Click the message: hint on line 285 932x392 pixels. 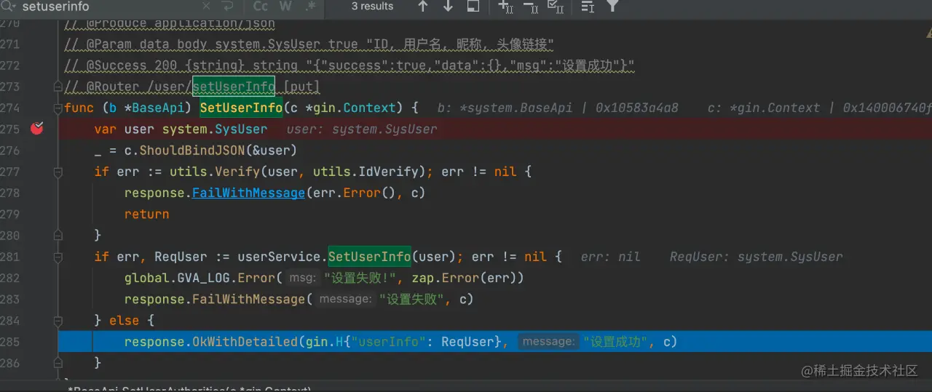pos(548,342)
